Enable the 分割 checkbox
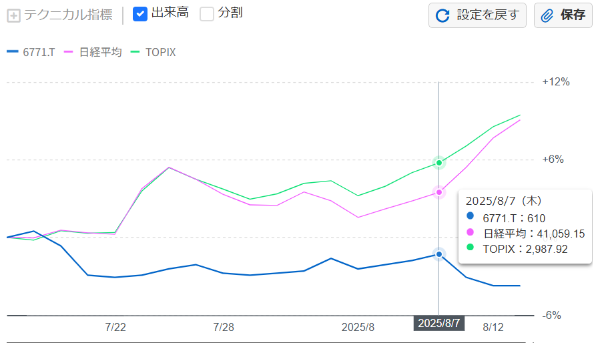This screenshot has width=600, height=343. pos(207,14)
